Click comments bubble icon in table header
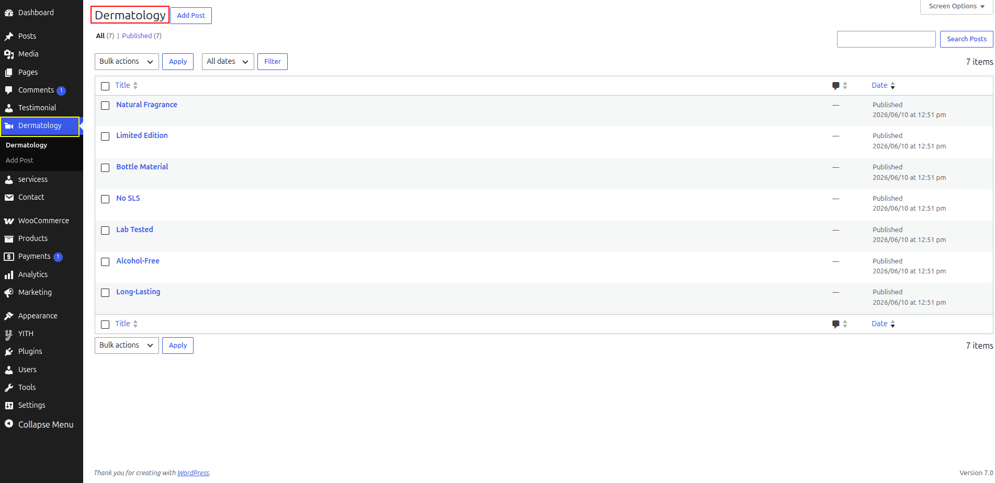 pyautogui.click(x=835, y=86)
